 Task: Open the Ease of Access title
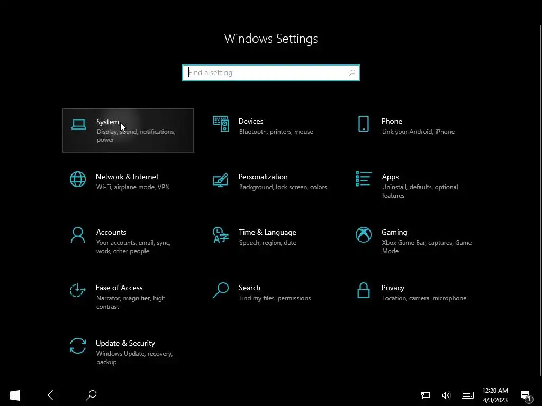[x=119, y=288]
